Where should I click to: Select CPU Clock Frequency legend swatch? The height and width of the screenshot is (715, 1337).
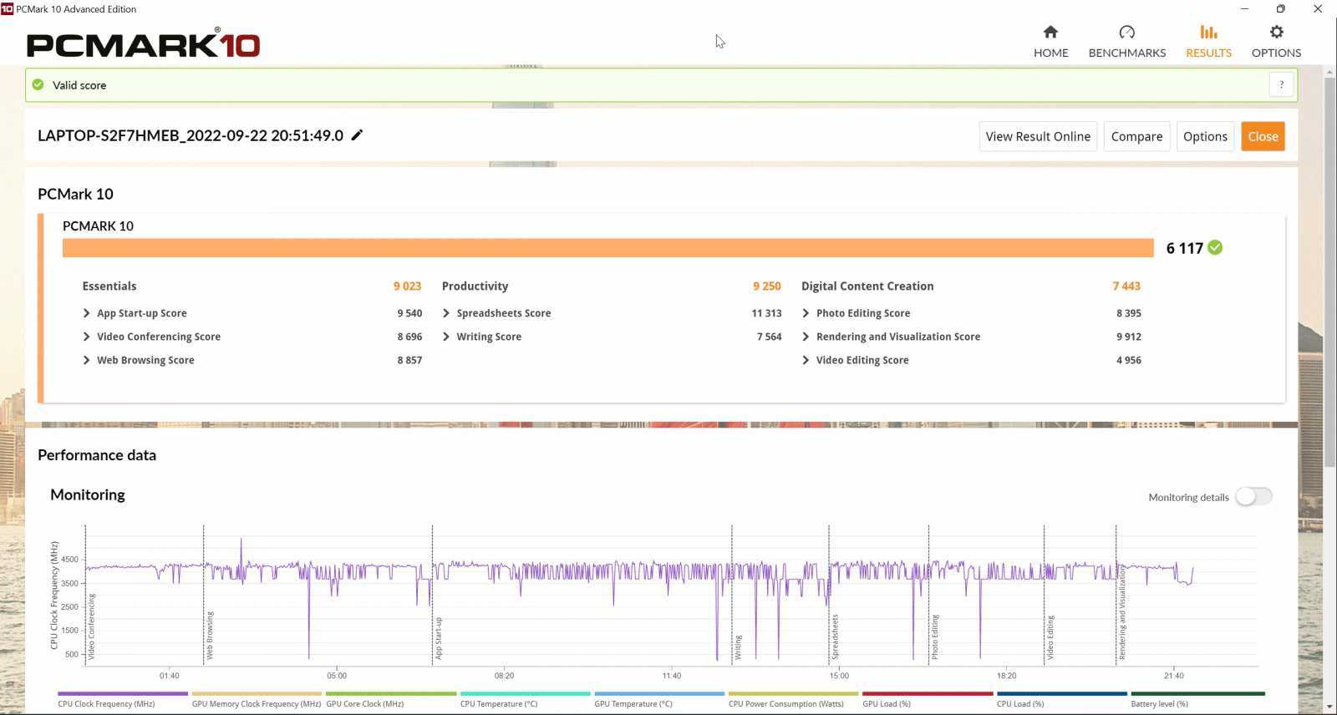point(123,693)
